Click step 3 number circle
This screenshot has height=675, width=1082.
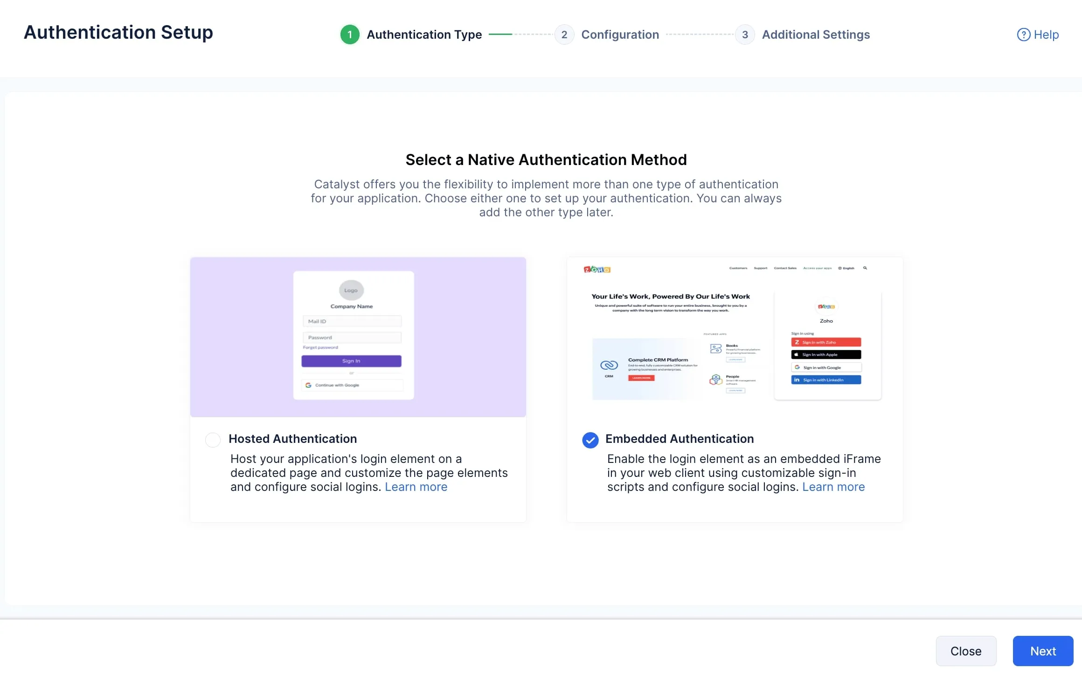point(745,34)
